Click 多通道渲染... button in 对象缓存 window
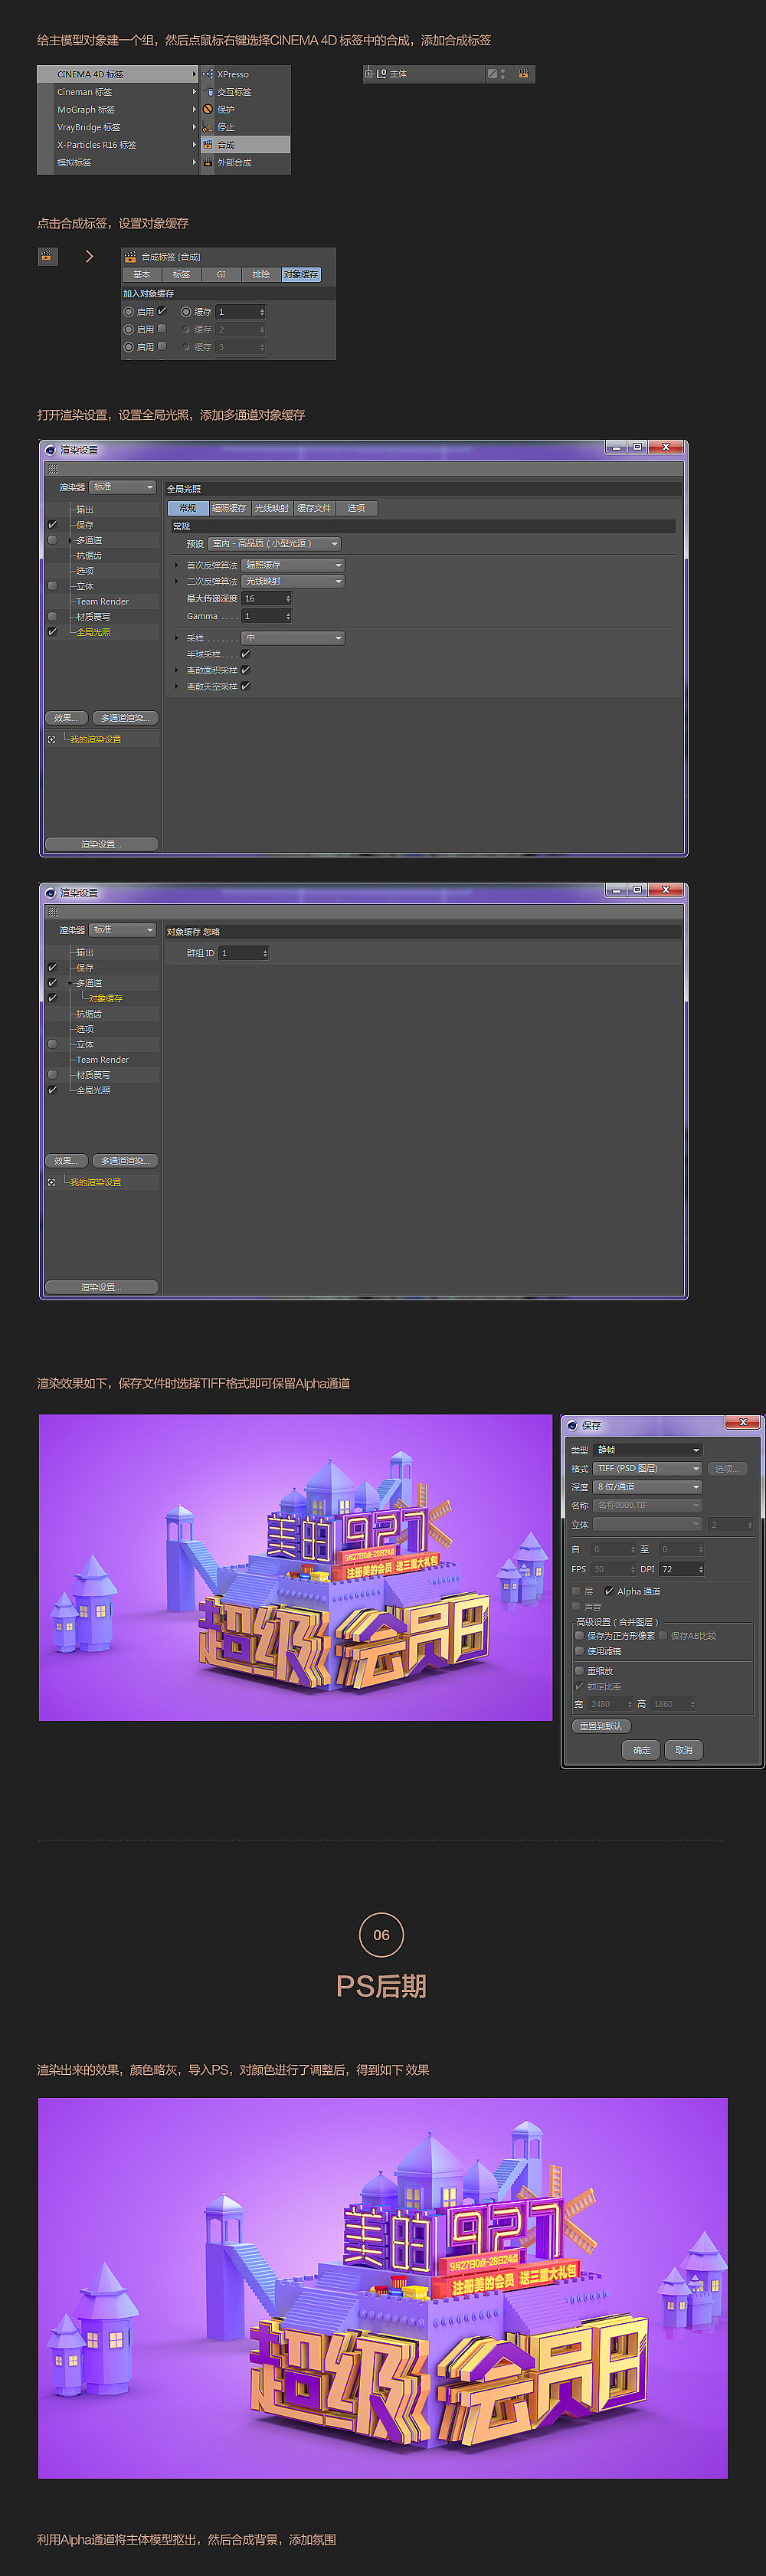Viewport: 766px width, 2576px height. coord(125,1161)
